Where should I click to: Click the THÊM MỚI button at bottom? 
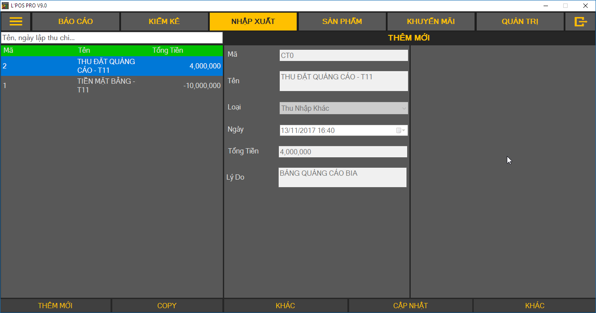(x=55, y=306)
